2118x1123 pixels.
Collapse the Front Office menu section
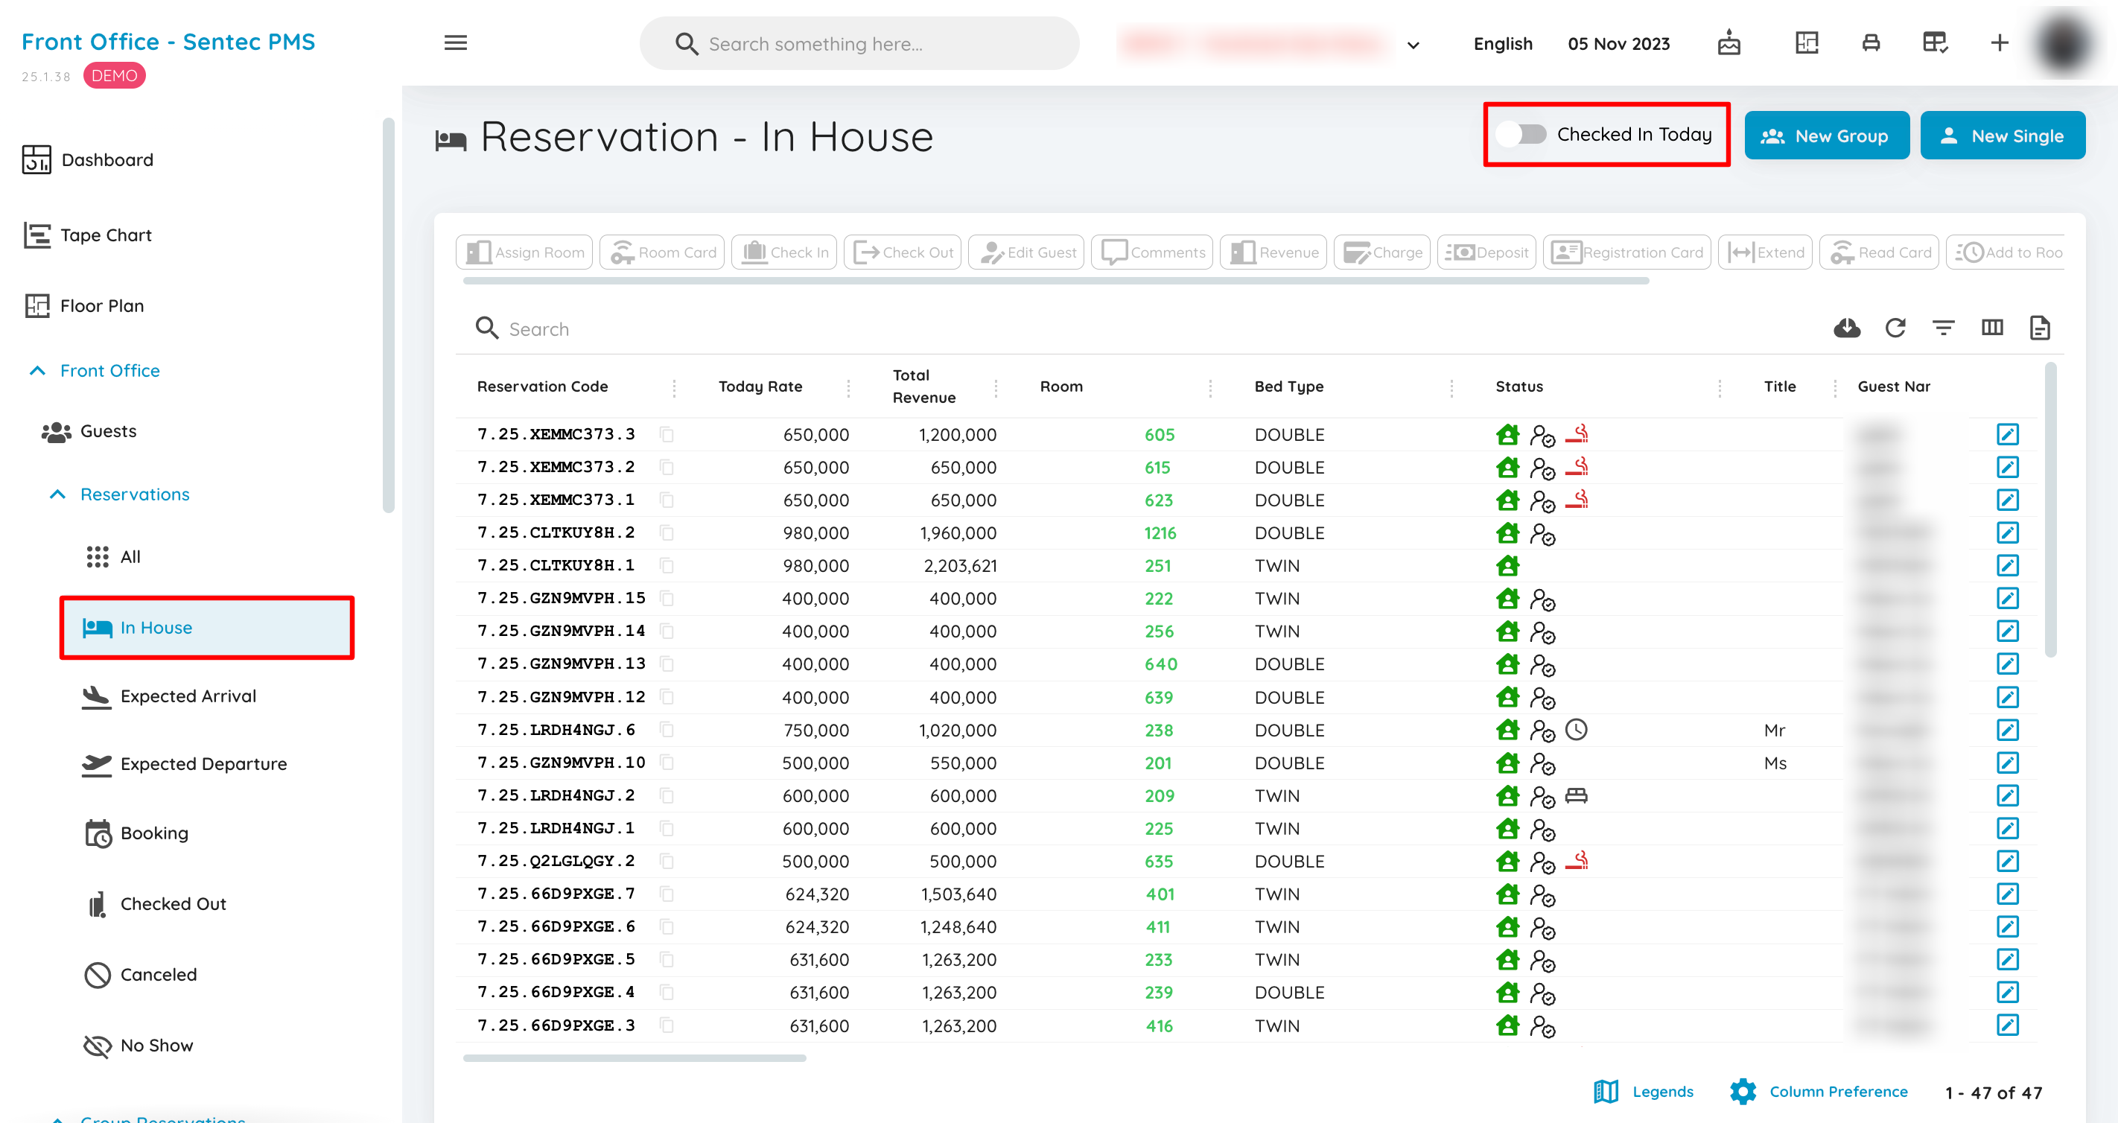pyautogui.click(x=37, y=371)
